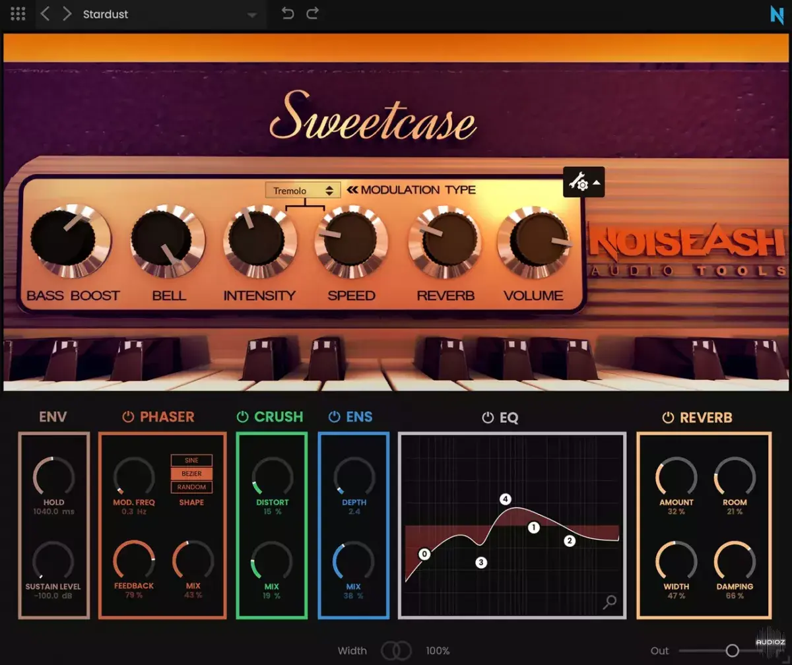This screenshot has height=665, width=792.
Task: Select EQ band node 3
Action: (x=481, y=563)
